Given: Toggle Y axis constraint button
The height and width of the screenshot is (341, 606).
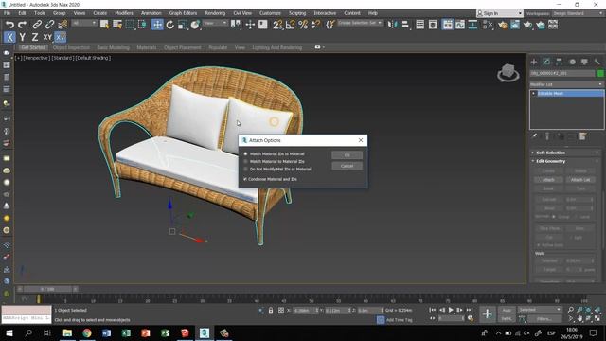Looking at the screenshot, I should click(23, 37).
